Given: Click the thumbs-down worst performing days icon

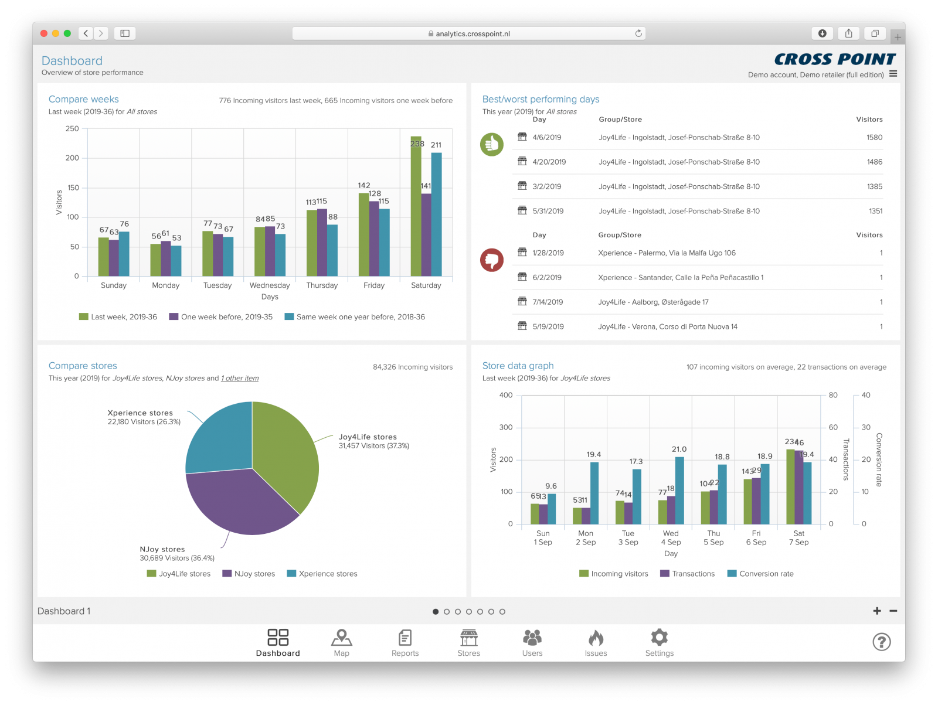Looking at the screenshot, I should (x=492, y=260).
